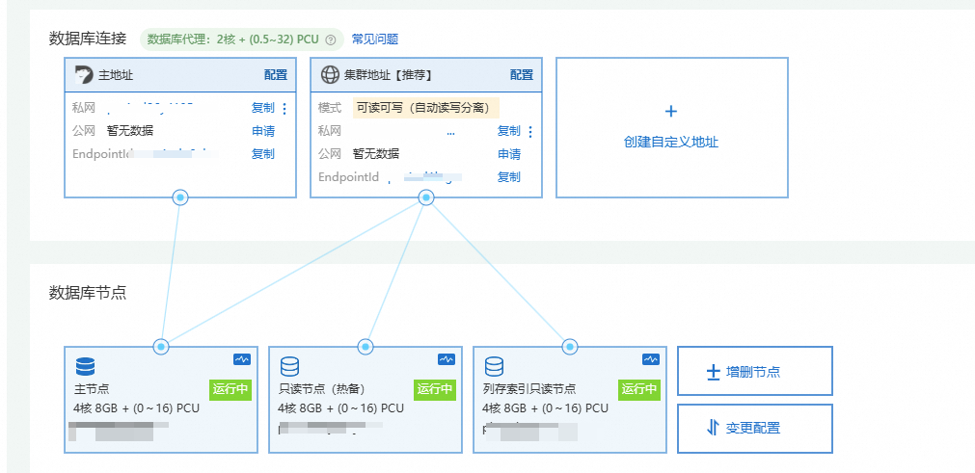Screen dimensions: 975x473
Task: Click the 主节点 label
Action: click(x=92, y=389)
